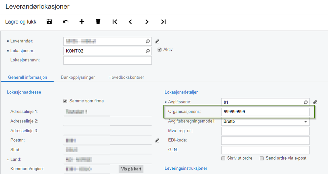The width and height of the screenshot is (328, 174).
Task: Uncheck Samme som firma checkbox
Action: pyautogui.click(x=65, y=101)
